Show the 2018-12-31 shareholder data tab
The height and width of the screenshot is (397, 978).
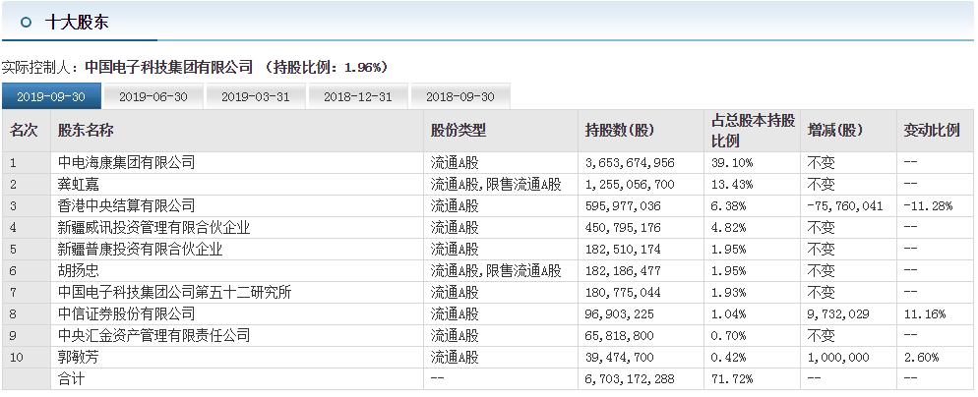click(x=357, y=96)
